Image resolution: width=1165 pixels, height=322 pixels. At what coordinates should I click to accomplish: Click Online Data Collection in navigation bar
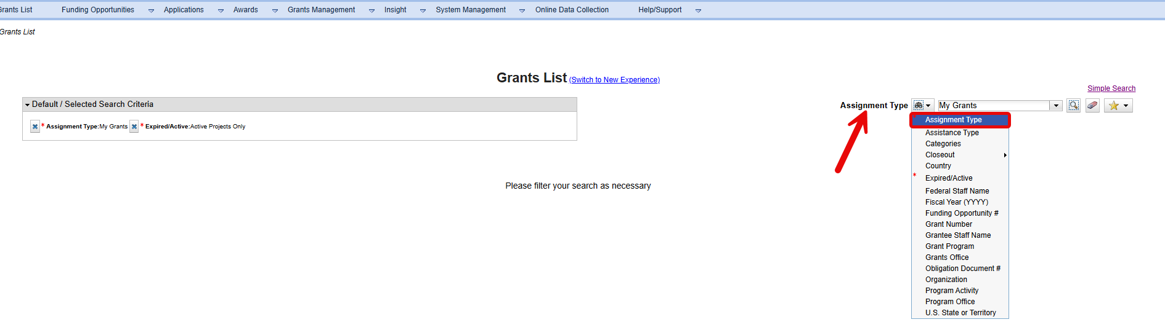[x=572, y=10]
